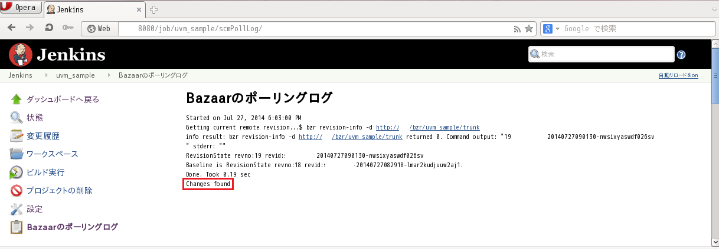Open ダッシュボードへ戻る link
Viewport: 719px width, 249px height.
tap(63, 99)
